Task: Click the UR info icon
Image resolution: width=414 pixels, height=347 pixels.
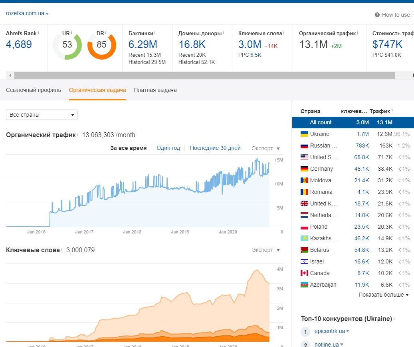Action: pyautogui.click(x=71, y=33)
